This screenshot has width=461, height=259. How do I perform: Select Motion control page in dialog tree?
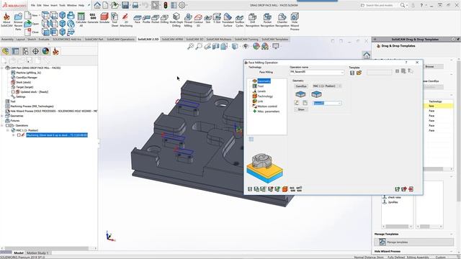(267, 106)
